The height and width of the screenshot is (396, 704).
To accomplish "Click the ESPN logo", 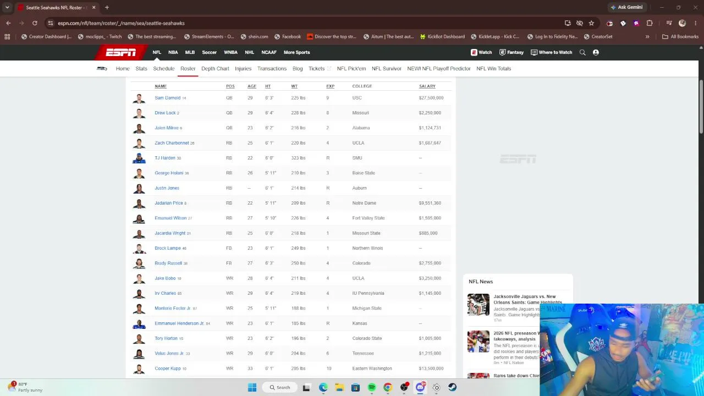I will pyautogui.click(x=121, y=52).
